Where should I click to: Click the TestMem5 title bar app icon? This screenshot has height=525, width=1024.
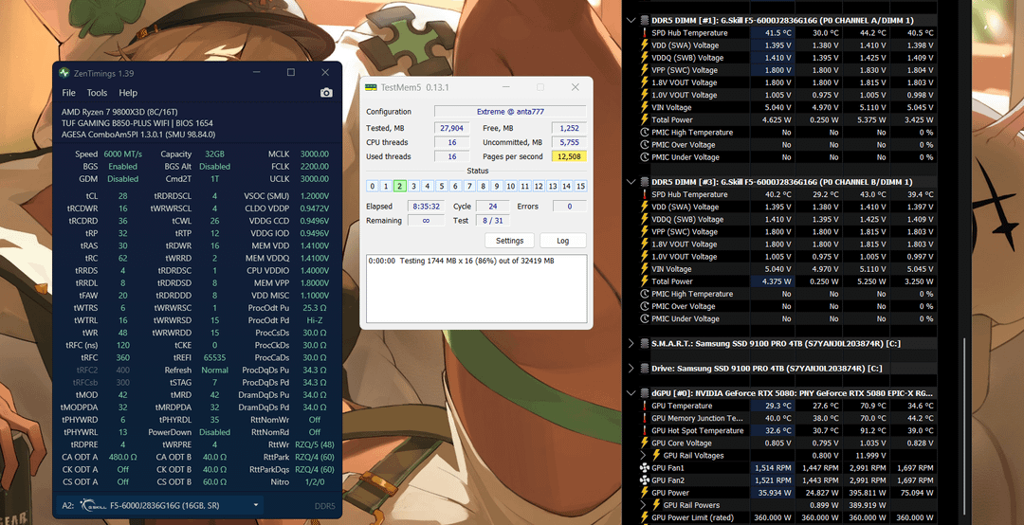point(371,87)
